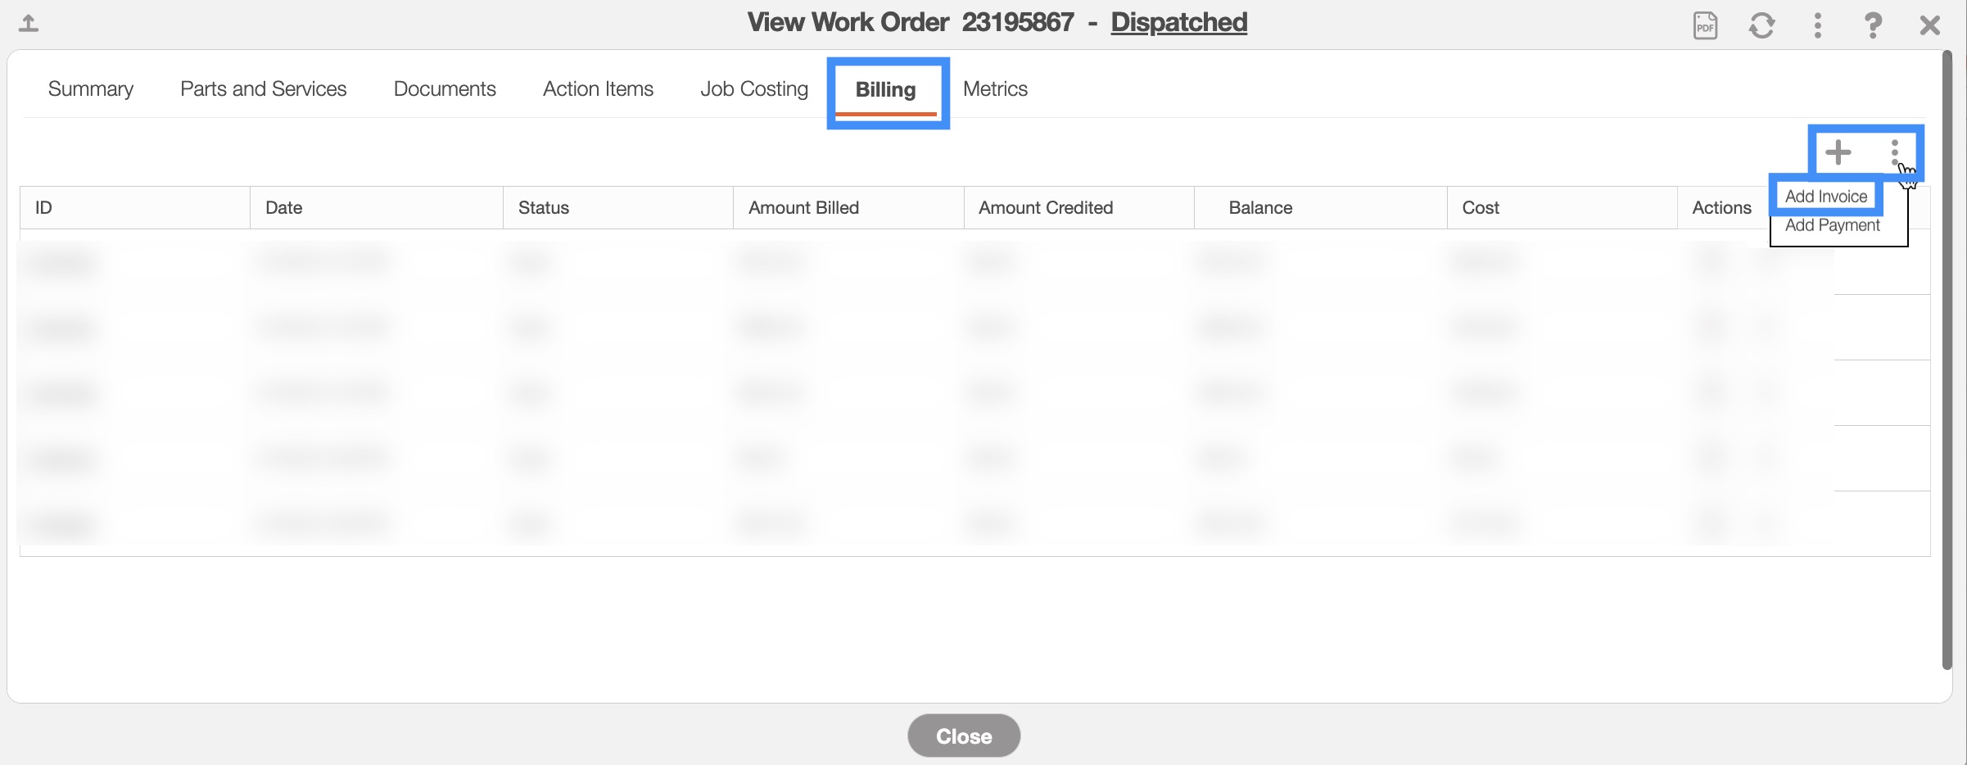Export work order as PDF
Screen dimensions: 1967x765
coord(1705,25)
